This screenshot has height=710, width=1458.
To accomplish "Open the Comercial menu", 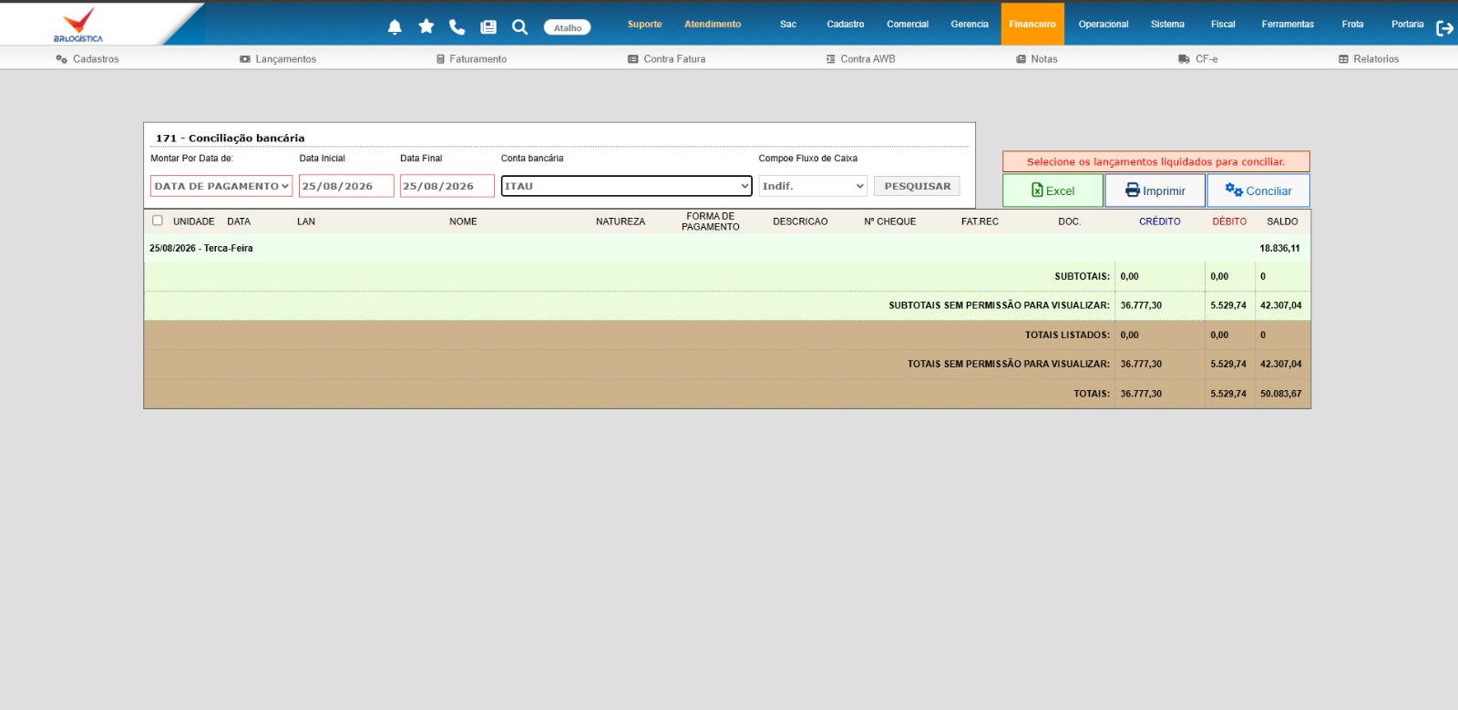I will coord(908,25).
